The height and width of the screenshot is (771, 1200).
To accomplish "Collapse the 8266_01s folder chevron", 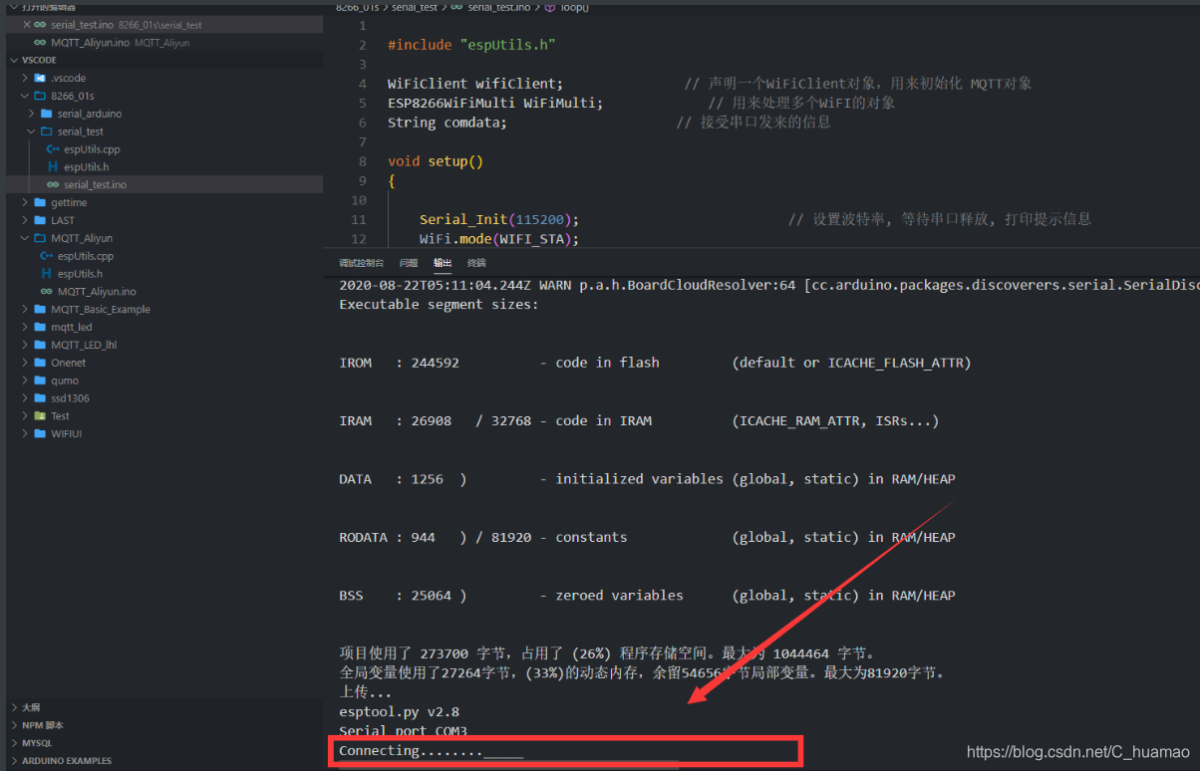I will coord(26,96).
